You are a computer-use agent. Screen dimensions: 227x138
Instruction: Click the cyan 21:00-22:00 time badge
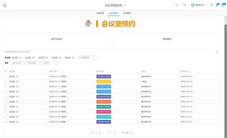104,117
